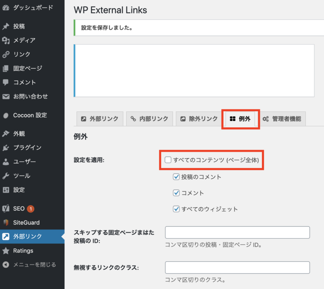This screenshot has width=324, height=289.
Task: Open the 固定ページ menu
Action: pos(32,68)
